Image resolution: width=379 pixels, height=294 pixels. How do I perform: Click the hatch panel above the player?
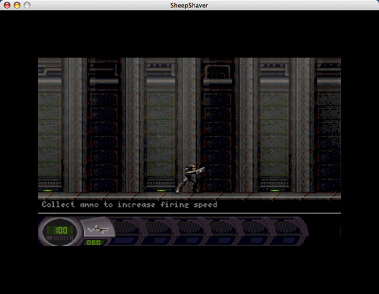[x=217, y=71]
